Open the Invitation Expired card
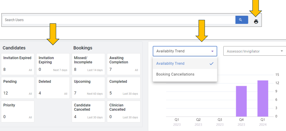The image size is (286, 131). click(18, 64)
